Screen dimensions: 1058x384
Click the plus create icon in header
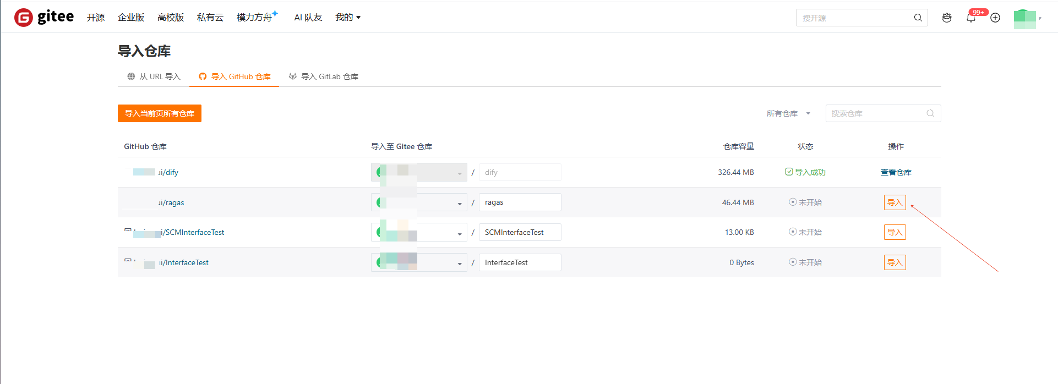click(x=995, y=18)
